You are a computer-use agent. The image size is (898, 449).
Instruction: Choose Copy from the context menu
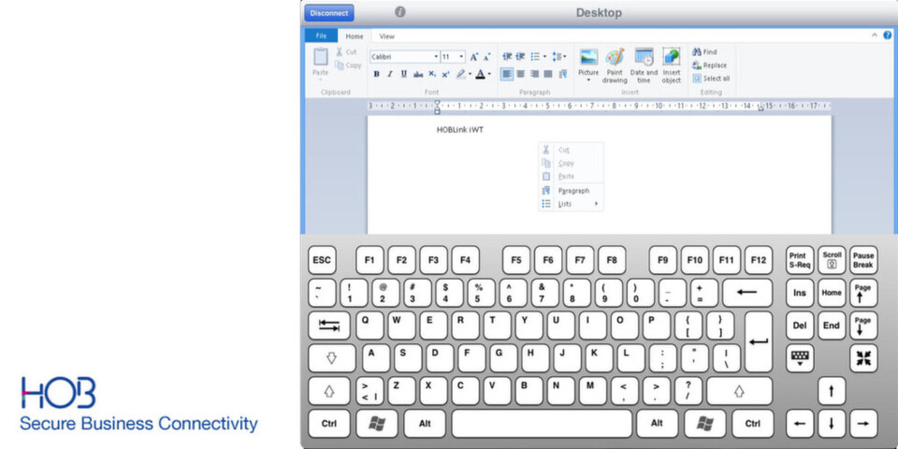[x=571, y=163]
